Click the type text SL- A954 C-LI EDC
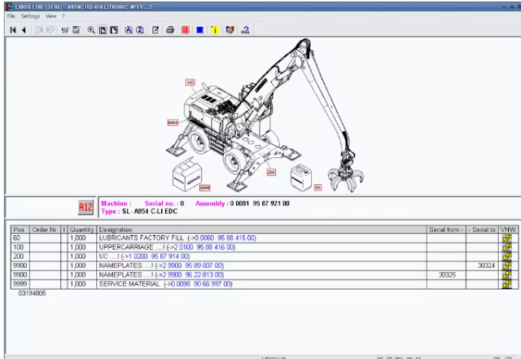Viewport: 521px width, 359px height. click(x=150, y=212)
